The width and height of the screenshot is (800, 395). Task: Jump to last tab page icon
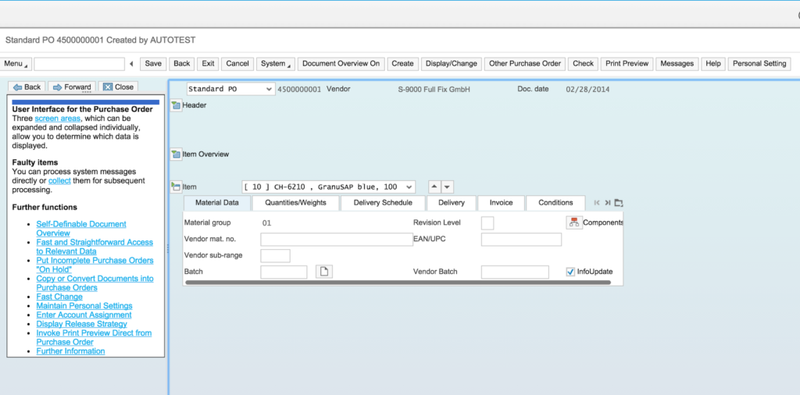click(608, 203)
